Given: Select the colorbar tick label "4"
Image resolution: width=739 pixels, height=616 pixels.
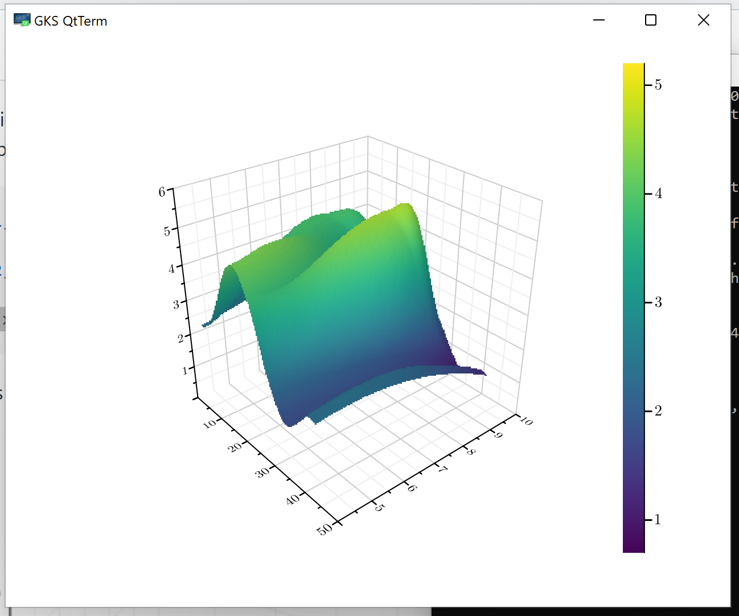Looking at the screenshot, I should tap(658, 194).
